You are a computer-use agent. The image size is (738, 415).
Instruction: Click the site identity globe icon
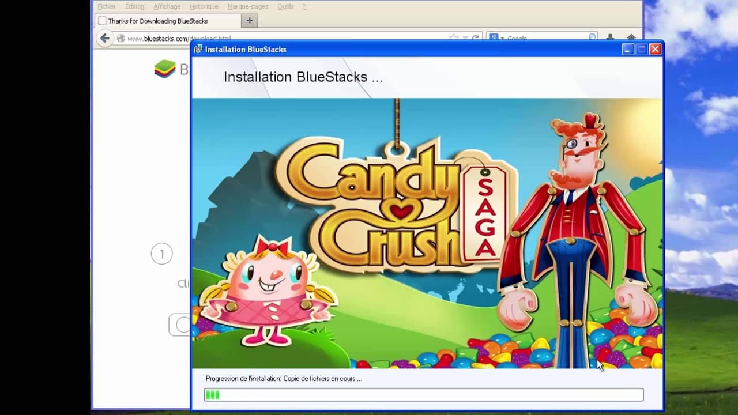[121, 39]
